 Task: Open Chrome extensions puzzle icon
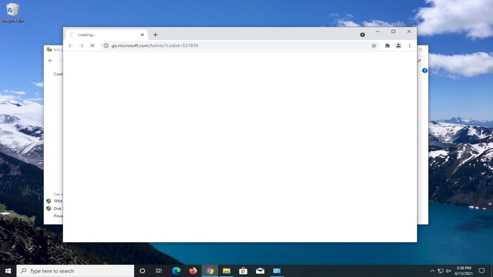tap(387, 45)
